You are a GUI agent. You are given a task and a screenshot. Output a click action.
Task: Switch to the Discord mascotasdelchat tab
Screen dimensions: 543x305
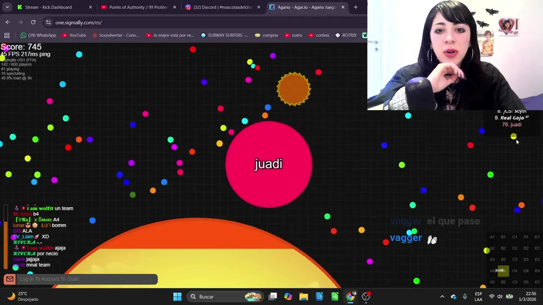223,7
